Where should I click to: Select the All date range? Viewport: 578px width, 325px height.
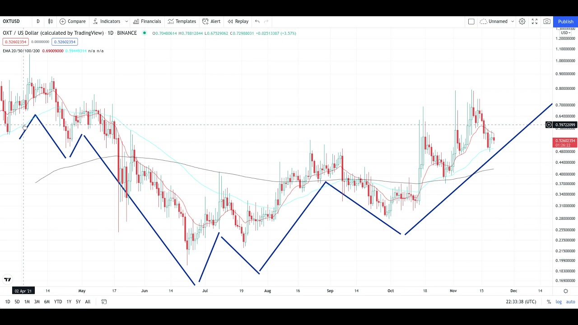point(88,302)
